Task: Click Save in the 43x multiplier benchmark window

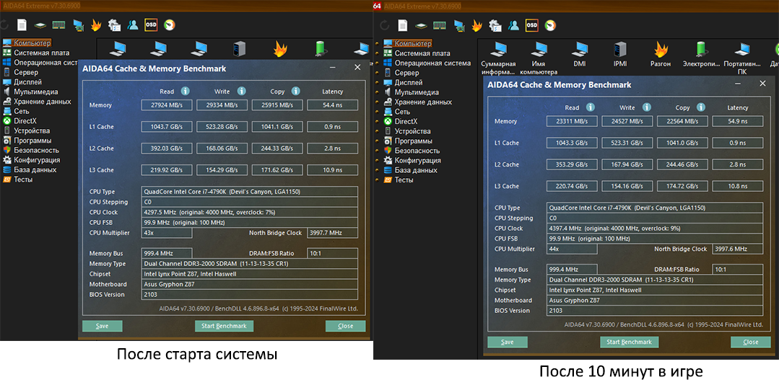Action: [103, 326]
